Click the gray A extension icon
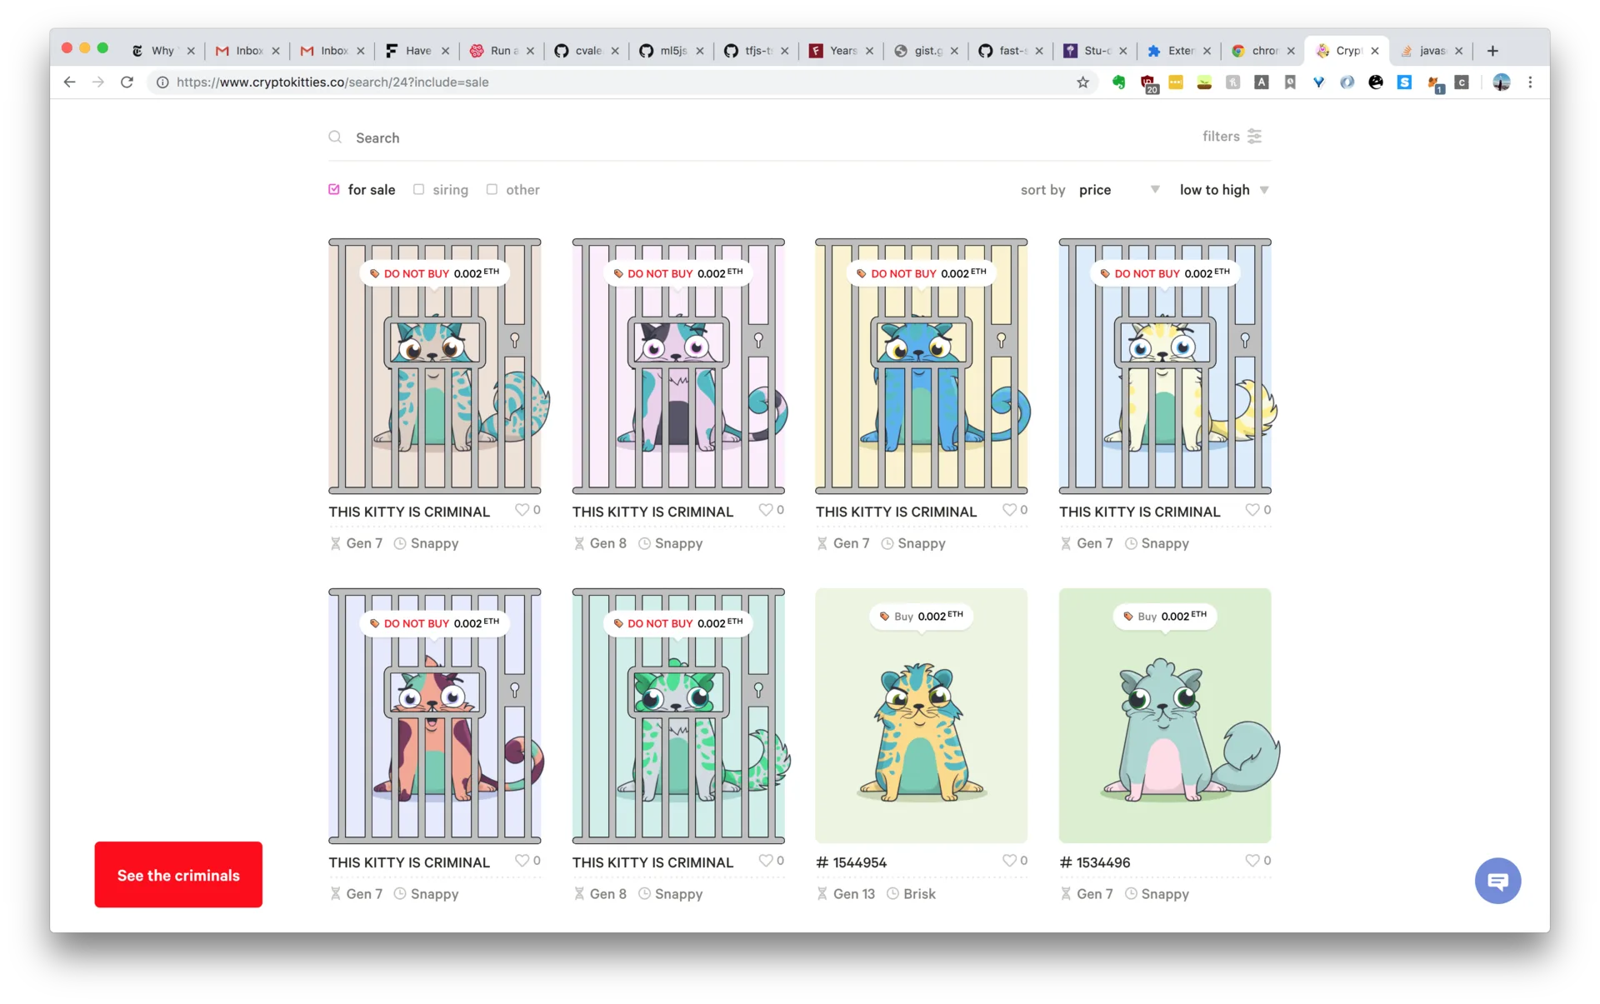Viewport: 1600px width, 1004px height. pyautogui.click(x=1262, y=82)
